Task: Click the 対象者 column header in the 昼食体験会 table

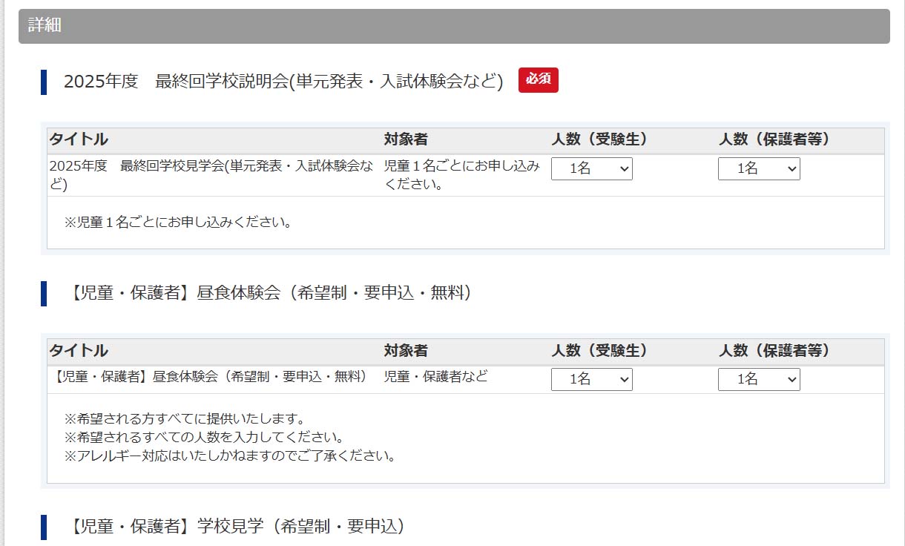Action: [406, 350]
